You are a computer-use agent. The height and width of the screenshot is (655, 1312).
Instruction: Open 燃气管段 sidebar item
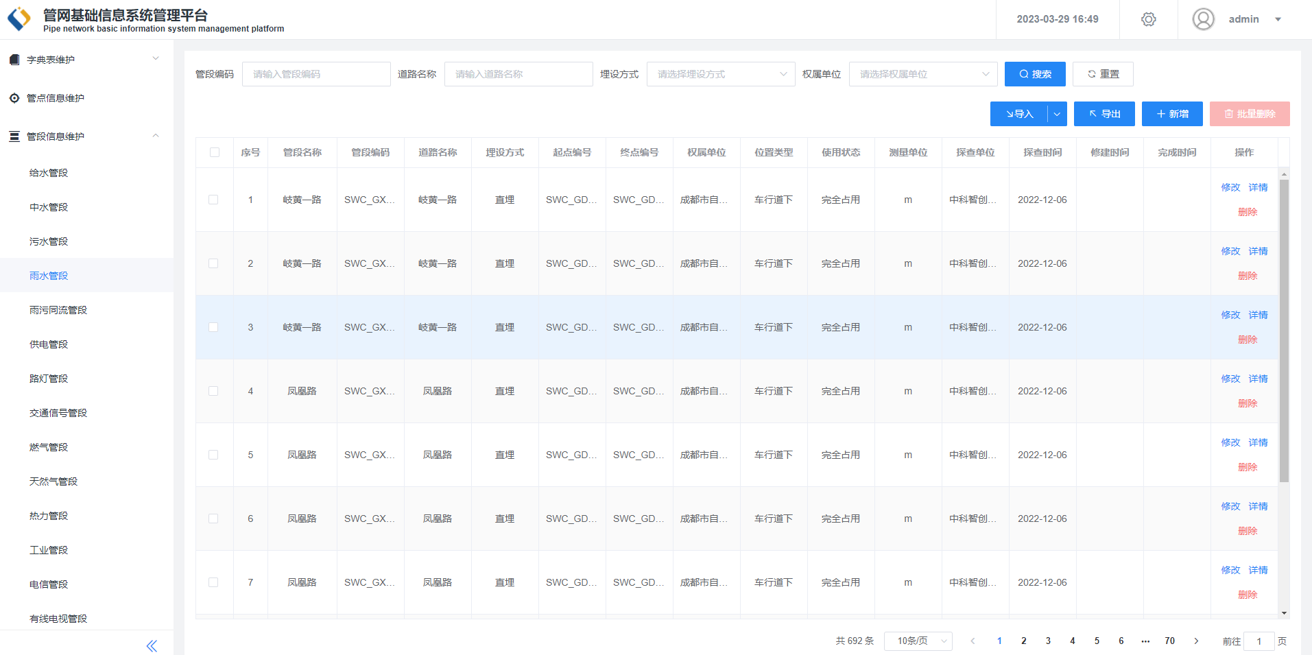click(49, 447)
